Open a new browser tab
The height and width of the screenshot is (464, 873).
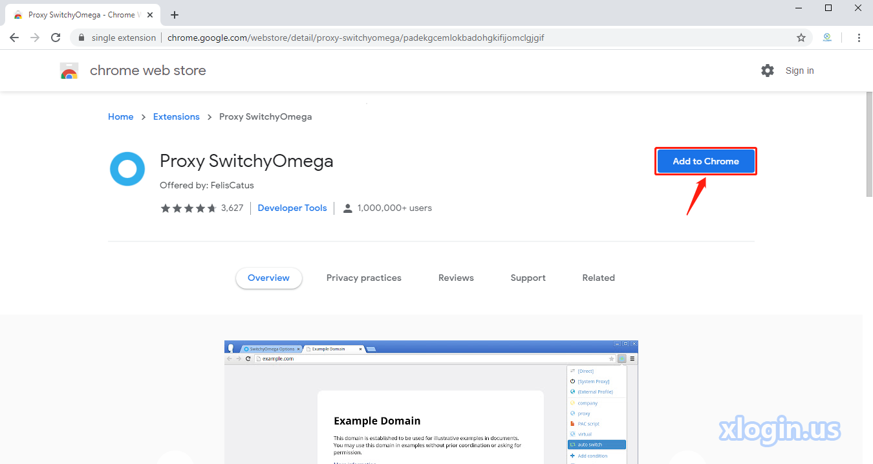pos(175,15)
